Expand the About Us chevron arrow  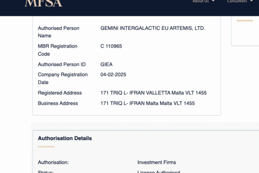[x=213, y=1]
